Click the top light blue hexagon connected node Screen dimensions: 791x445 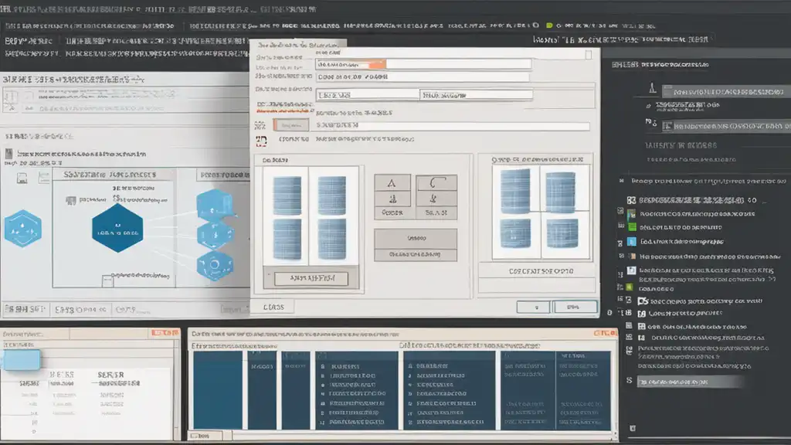[x=212, y=204]
